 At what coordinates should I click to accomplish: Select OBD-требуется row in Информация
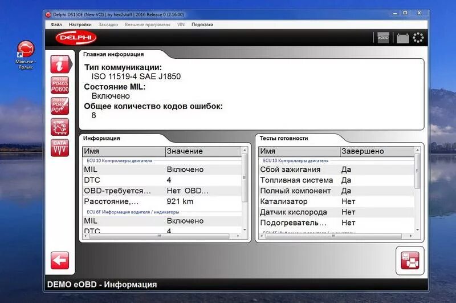(x=162, y=191)
